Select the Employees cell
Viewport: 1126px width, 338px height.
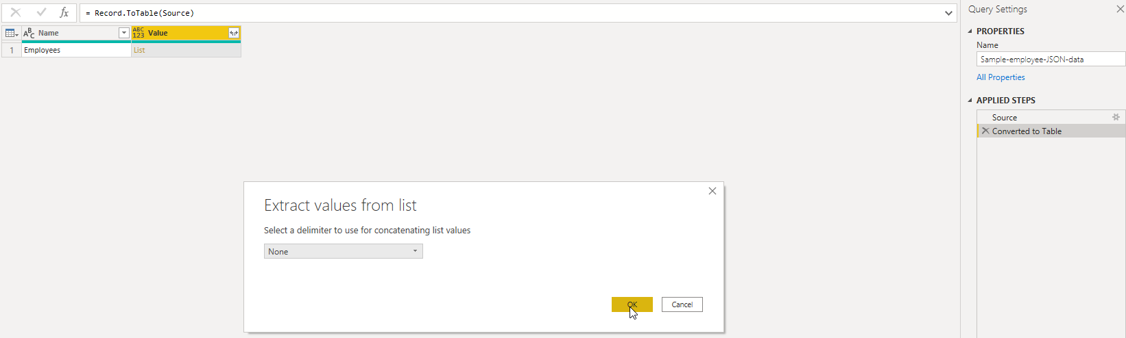tap(76, 50)
